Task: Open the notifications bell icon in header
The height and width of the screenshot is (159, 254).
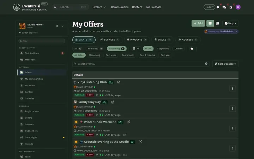Action: 218,7
